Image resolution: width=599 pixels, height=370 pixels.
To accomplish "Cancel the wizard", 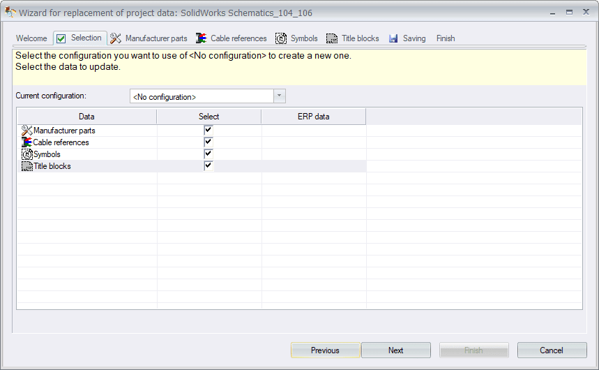I will coord(552,350).
